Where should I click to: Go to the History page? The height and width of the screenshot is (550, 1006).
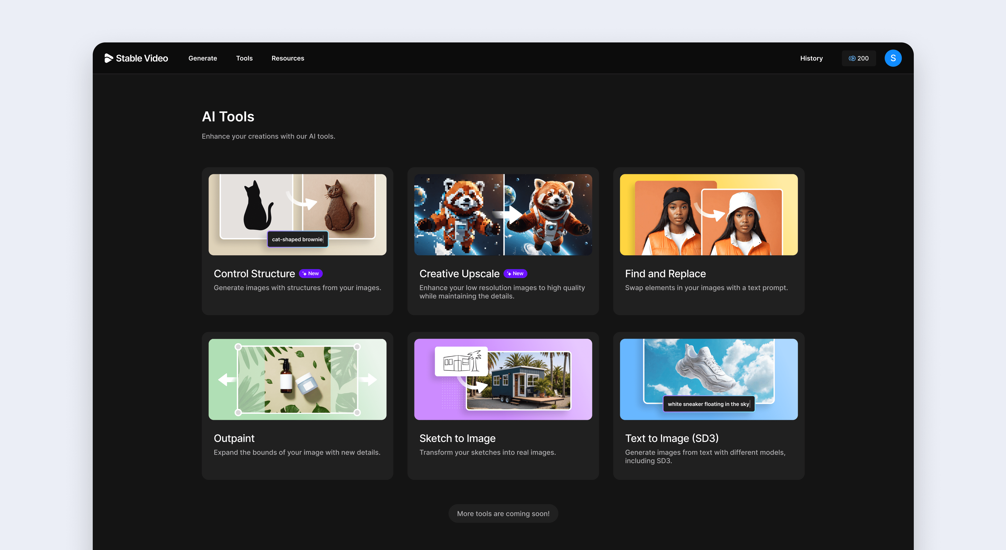pyautogui.click(x=811, y=58)
